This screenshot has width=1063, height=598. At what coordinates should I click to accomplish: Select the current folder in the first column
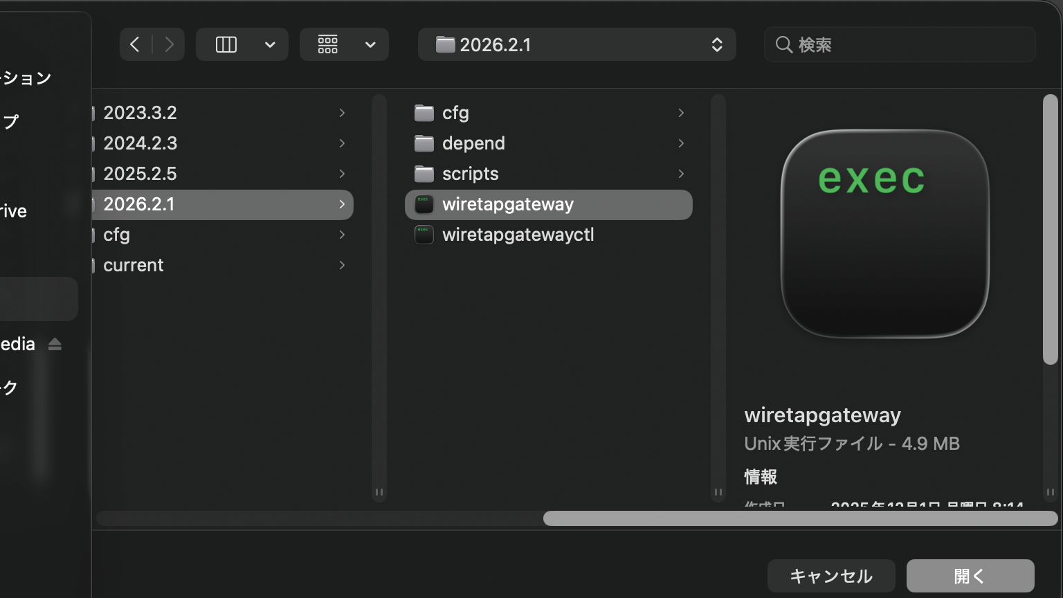[134, 265]
